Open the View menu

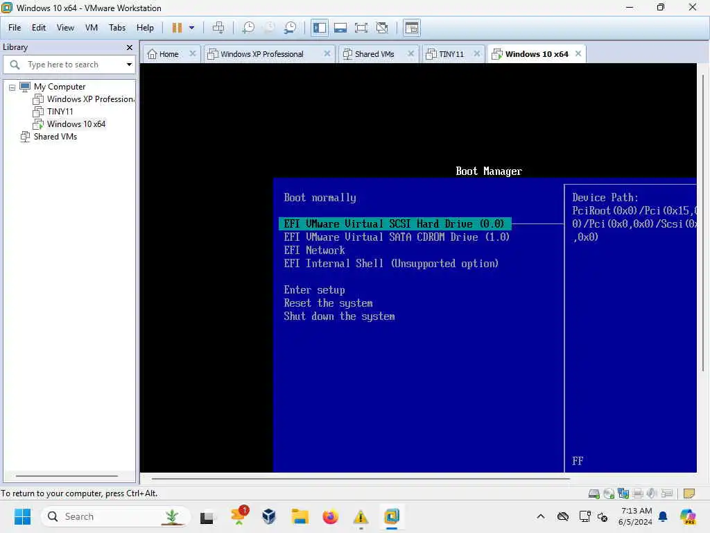(x=65, y=28)
